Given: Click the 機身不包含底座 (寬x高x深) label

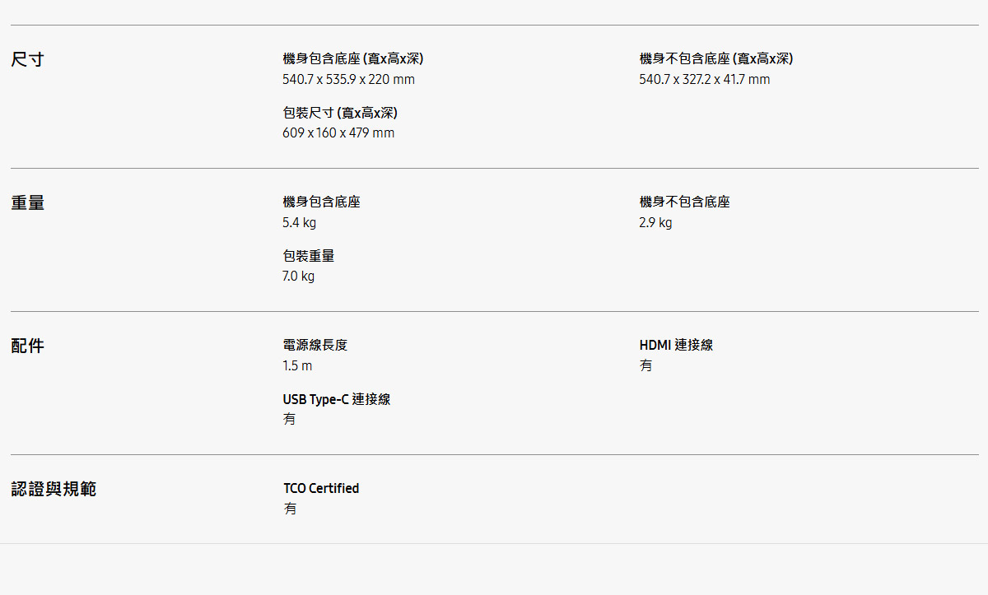Looking at the screenshot, I should (x=716, y=58).
